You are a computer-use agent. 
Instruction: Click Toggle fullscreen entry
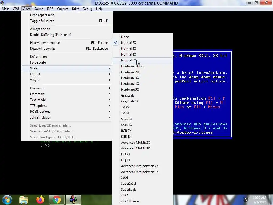[66, 21]
